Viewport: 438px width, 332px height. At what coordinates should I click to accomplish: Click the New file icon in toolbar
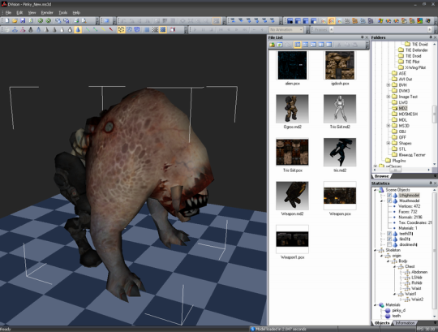6,20
